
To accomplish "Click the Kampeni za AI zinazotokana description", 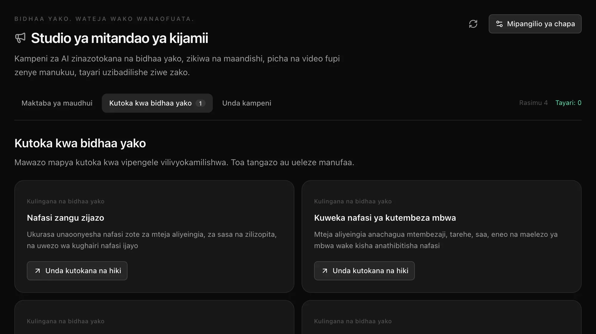I will point(177,65).
